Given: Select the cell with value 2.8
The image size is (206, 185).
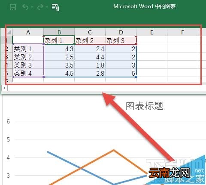Looking at the screenshot, I should click(x=90, y=73).
